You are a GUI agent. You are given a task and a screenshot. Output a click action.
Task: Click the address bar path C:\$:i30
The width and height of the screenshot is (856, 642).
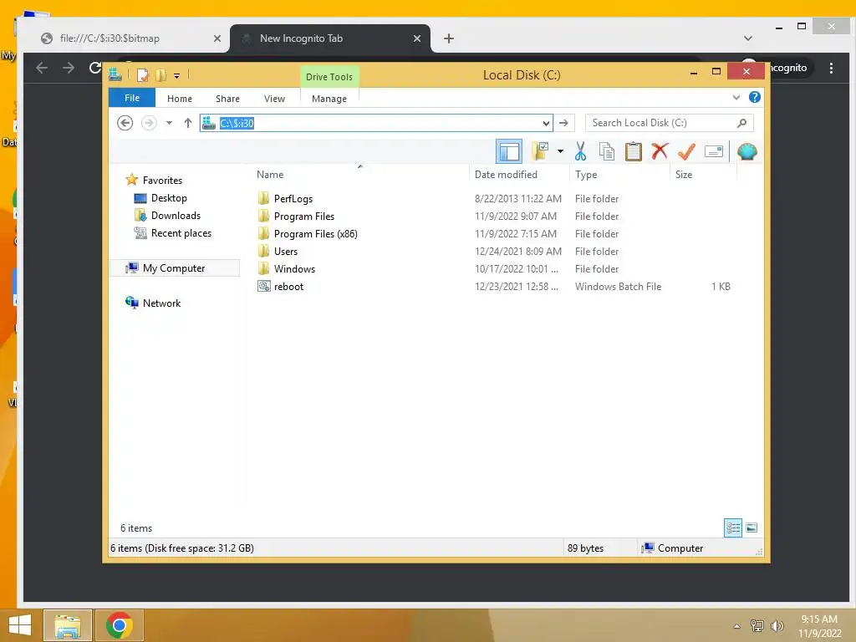tap(237, 124)
